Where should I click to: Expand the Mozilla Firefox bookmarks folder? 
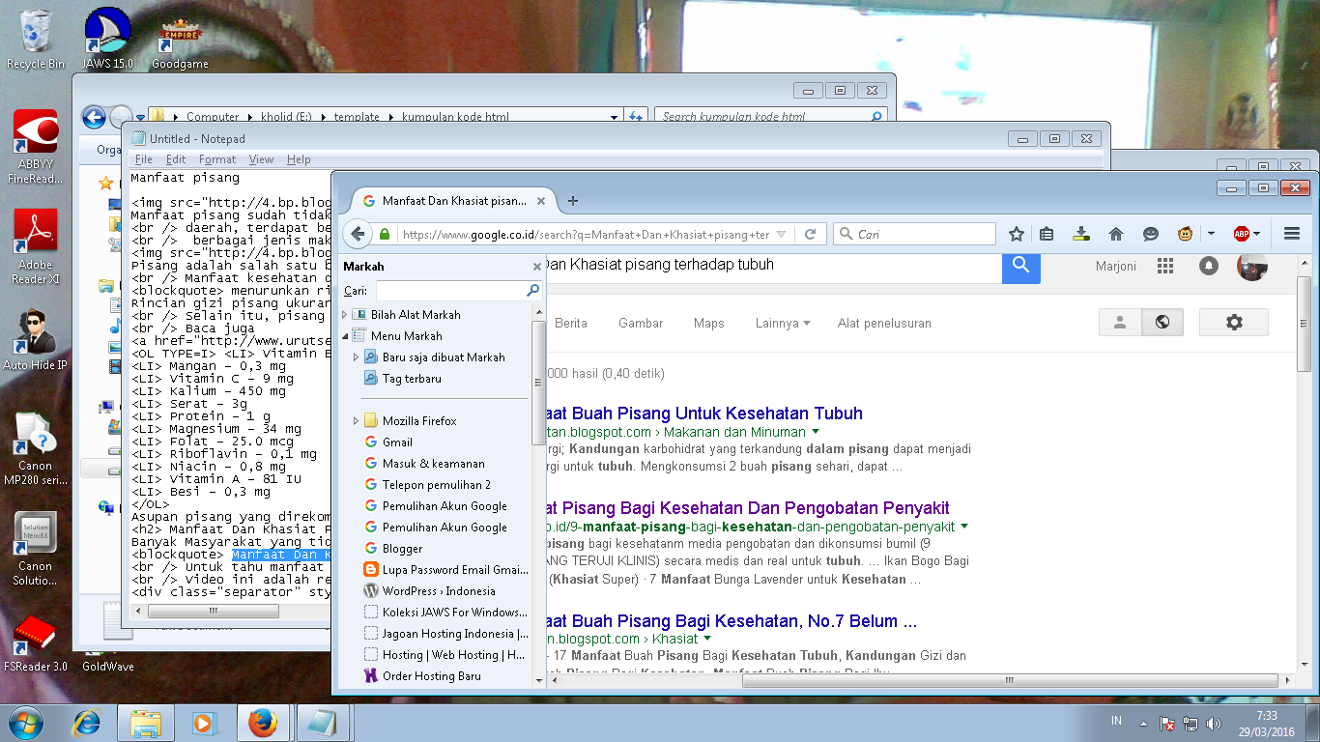(357, 421)
